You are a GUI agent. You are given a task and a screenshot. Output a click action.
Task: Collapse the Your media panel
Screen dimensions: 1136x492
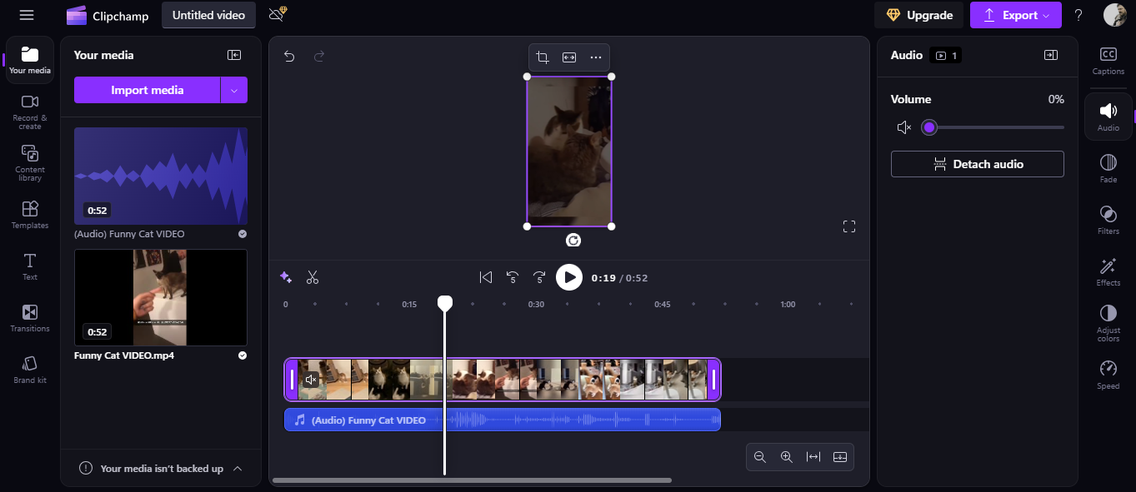point(234,54)
